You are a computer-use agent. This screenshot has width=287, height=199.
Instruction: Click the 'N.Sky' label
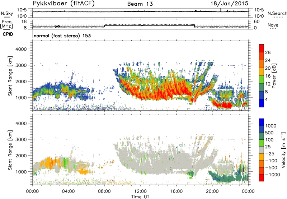pyautogui.click(x=7, y=13)
